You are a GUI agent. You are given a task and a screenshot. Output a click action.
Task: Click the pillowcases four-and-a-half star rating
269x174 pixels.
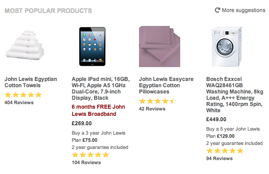point(157,101)
